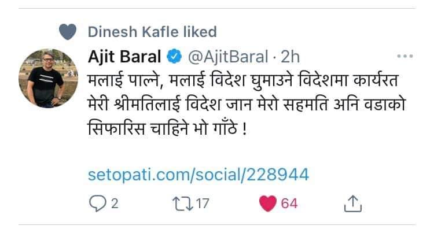Like the tweet with the red heart
434x233 pixels.
(269, 204)
